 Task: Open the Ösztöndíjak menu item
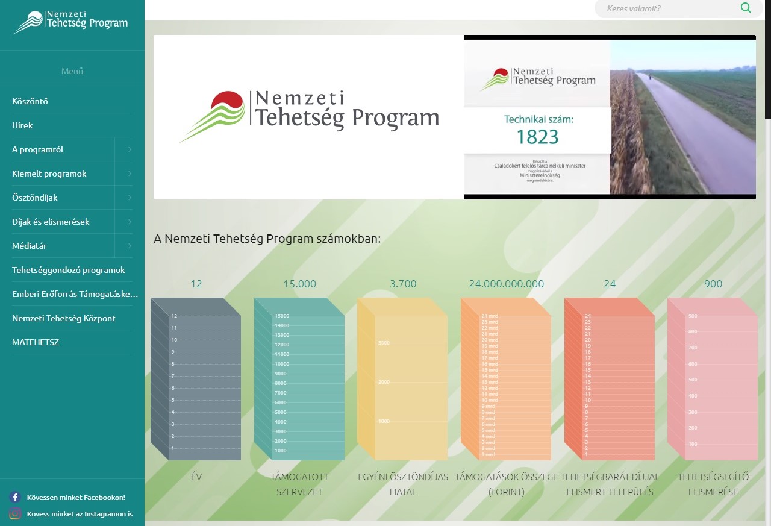[x=63, y=198]
